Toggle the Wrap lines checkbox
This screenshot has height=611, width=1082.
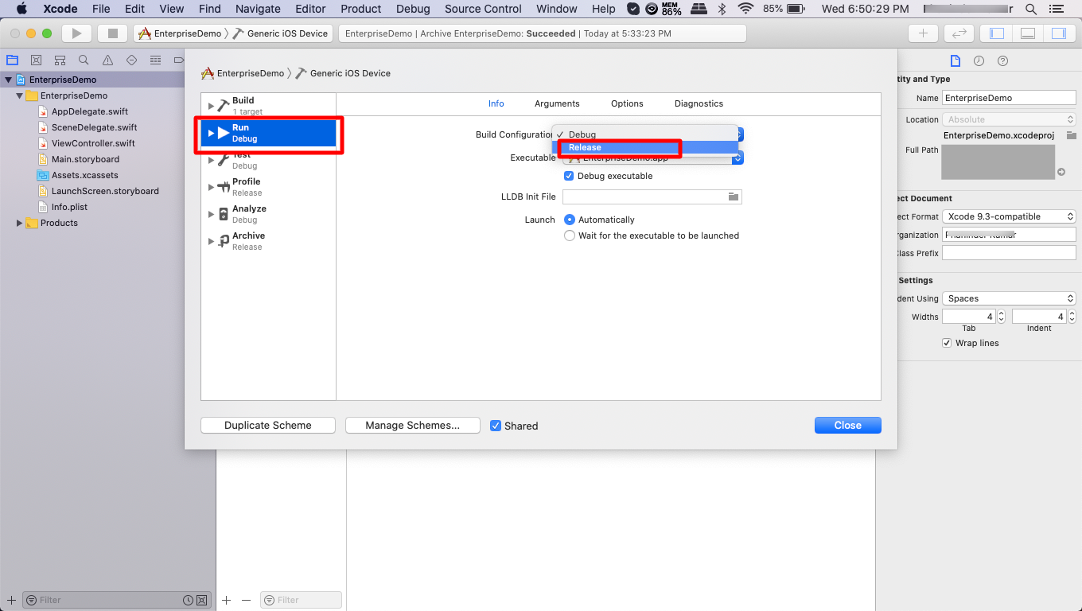(x=947, y=343)
